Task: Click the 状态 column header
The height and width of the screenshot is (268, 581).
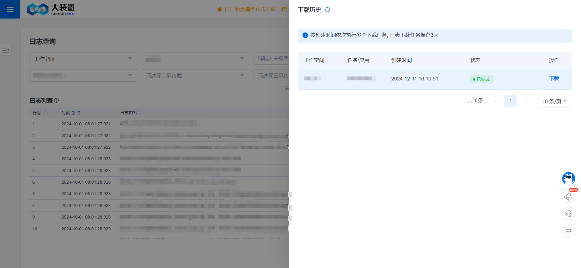Action: [x=475, y=60]
